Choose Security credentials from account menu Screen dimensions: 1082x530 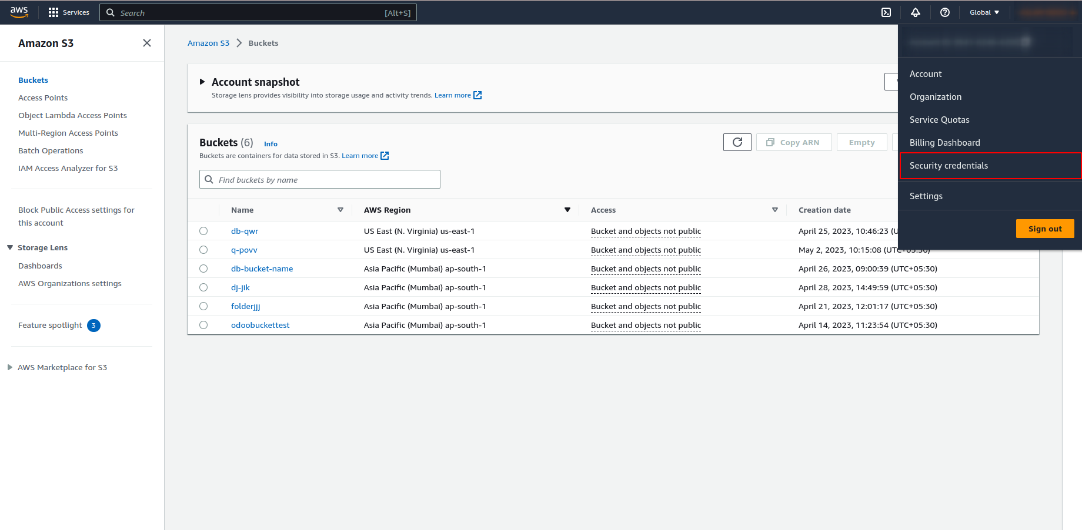pyautogui.click(x=949, y=166)
